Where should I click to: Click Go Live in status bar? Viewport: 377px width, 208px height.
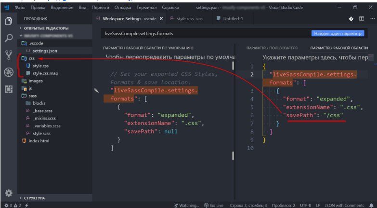pos(214,206)
